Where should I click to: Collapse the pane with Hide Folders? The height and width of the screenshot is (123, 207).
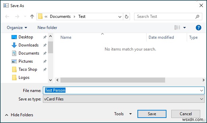click(x=19, y=115)
